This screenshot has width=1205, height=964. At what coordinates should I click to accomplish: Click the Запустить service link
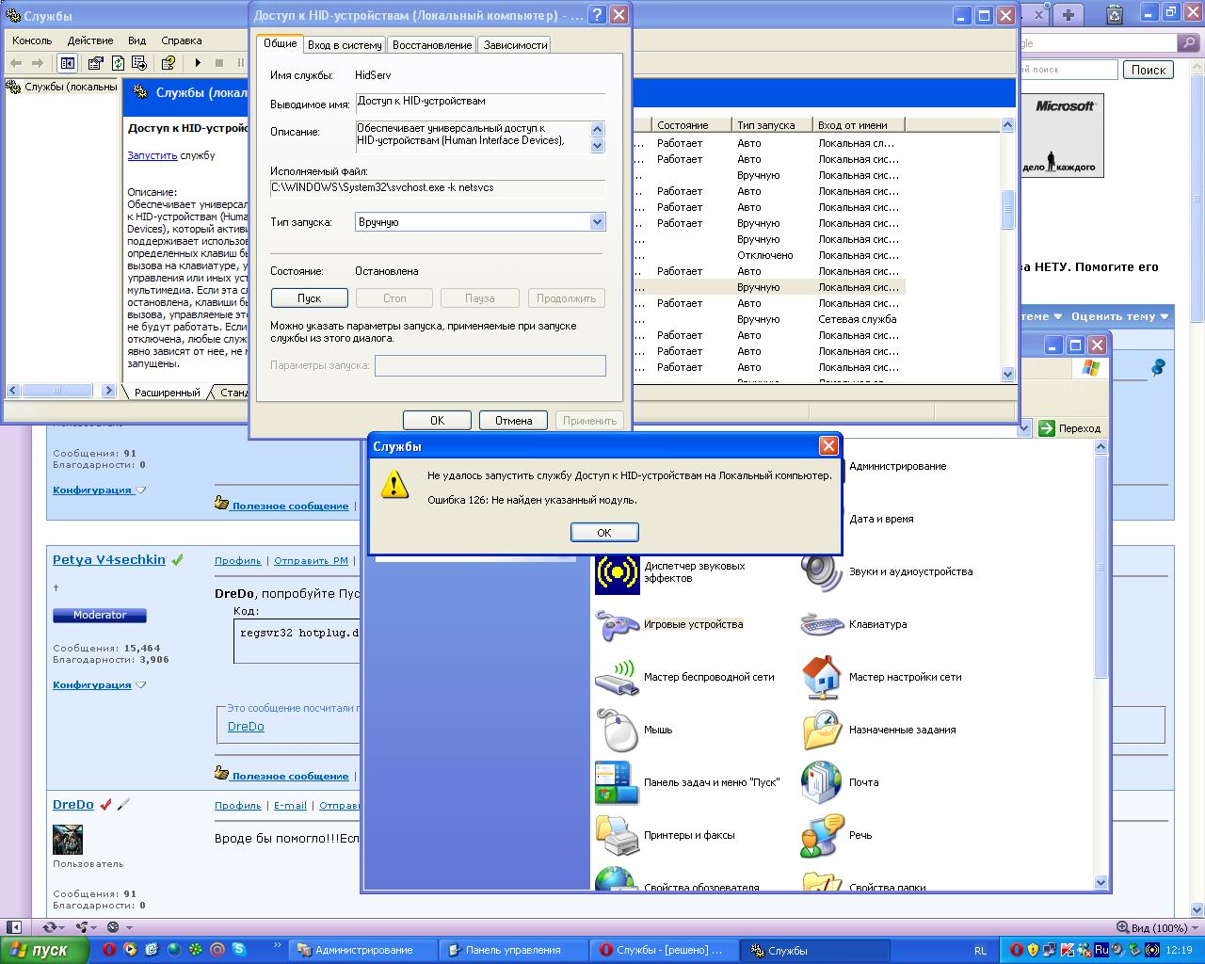[x=152, y=155]
